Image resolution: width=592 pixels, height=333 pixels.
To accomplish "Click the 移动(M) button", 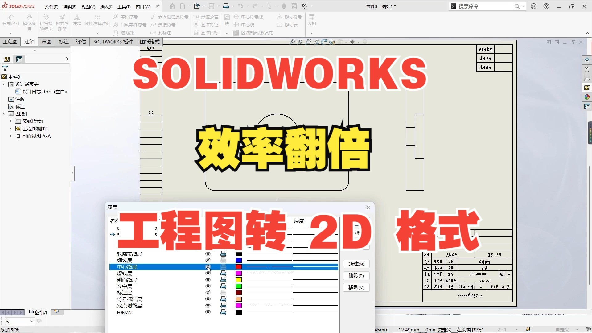I will [356, 287].
